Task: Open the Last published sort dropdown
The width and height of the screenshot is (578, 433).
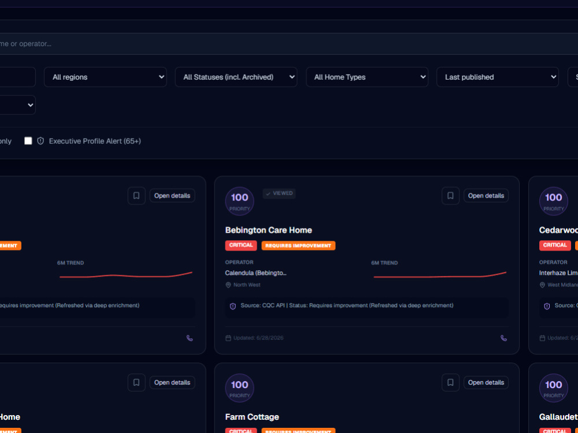Action: [498, 77]
